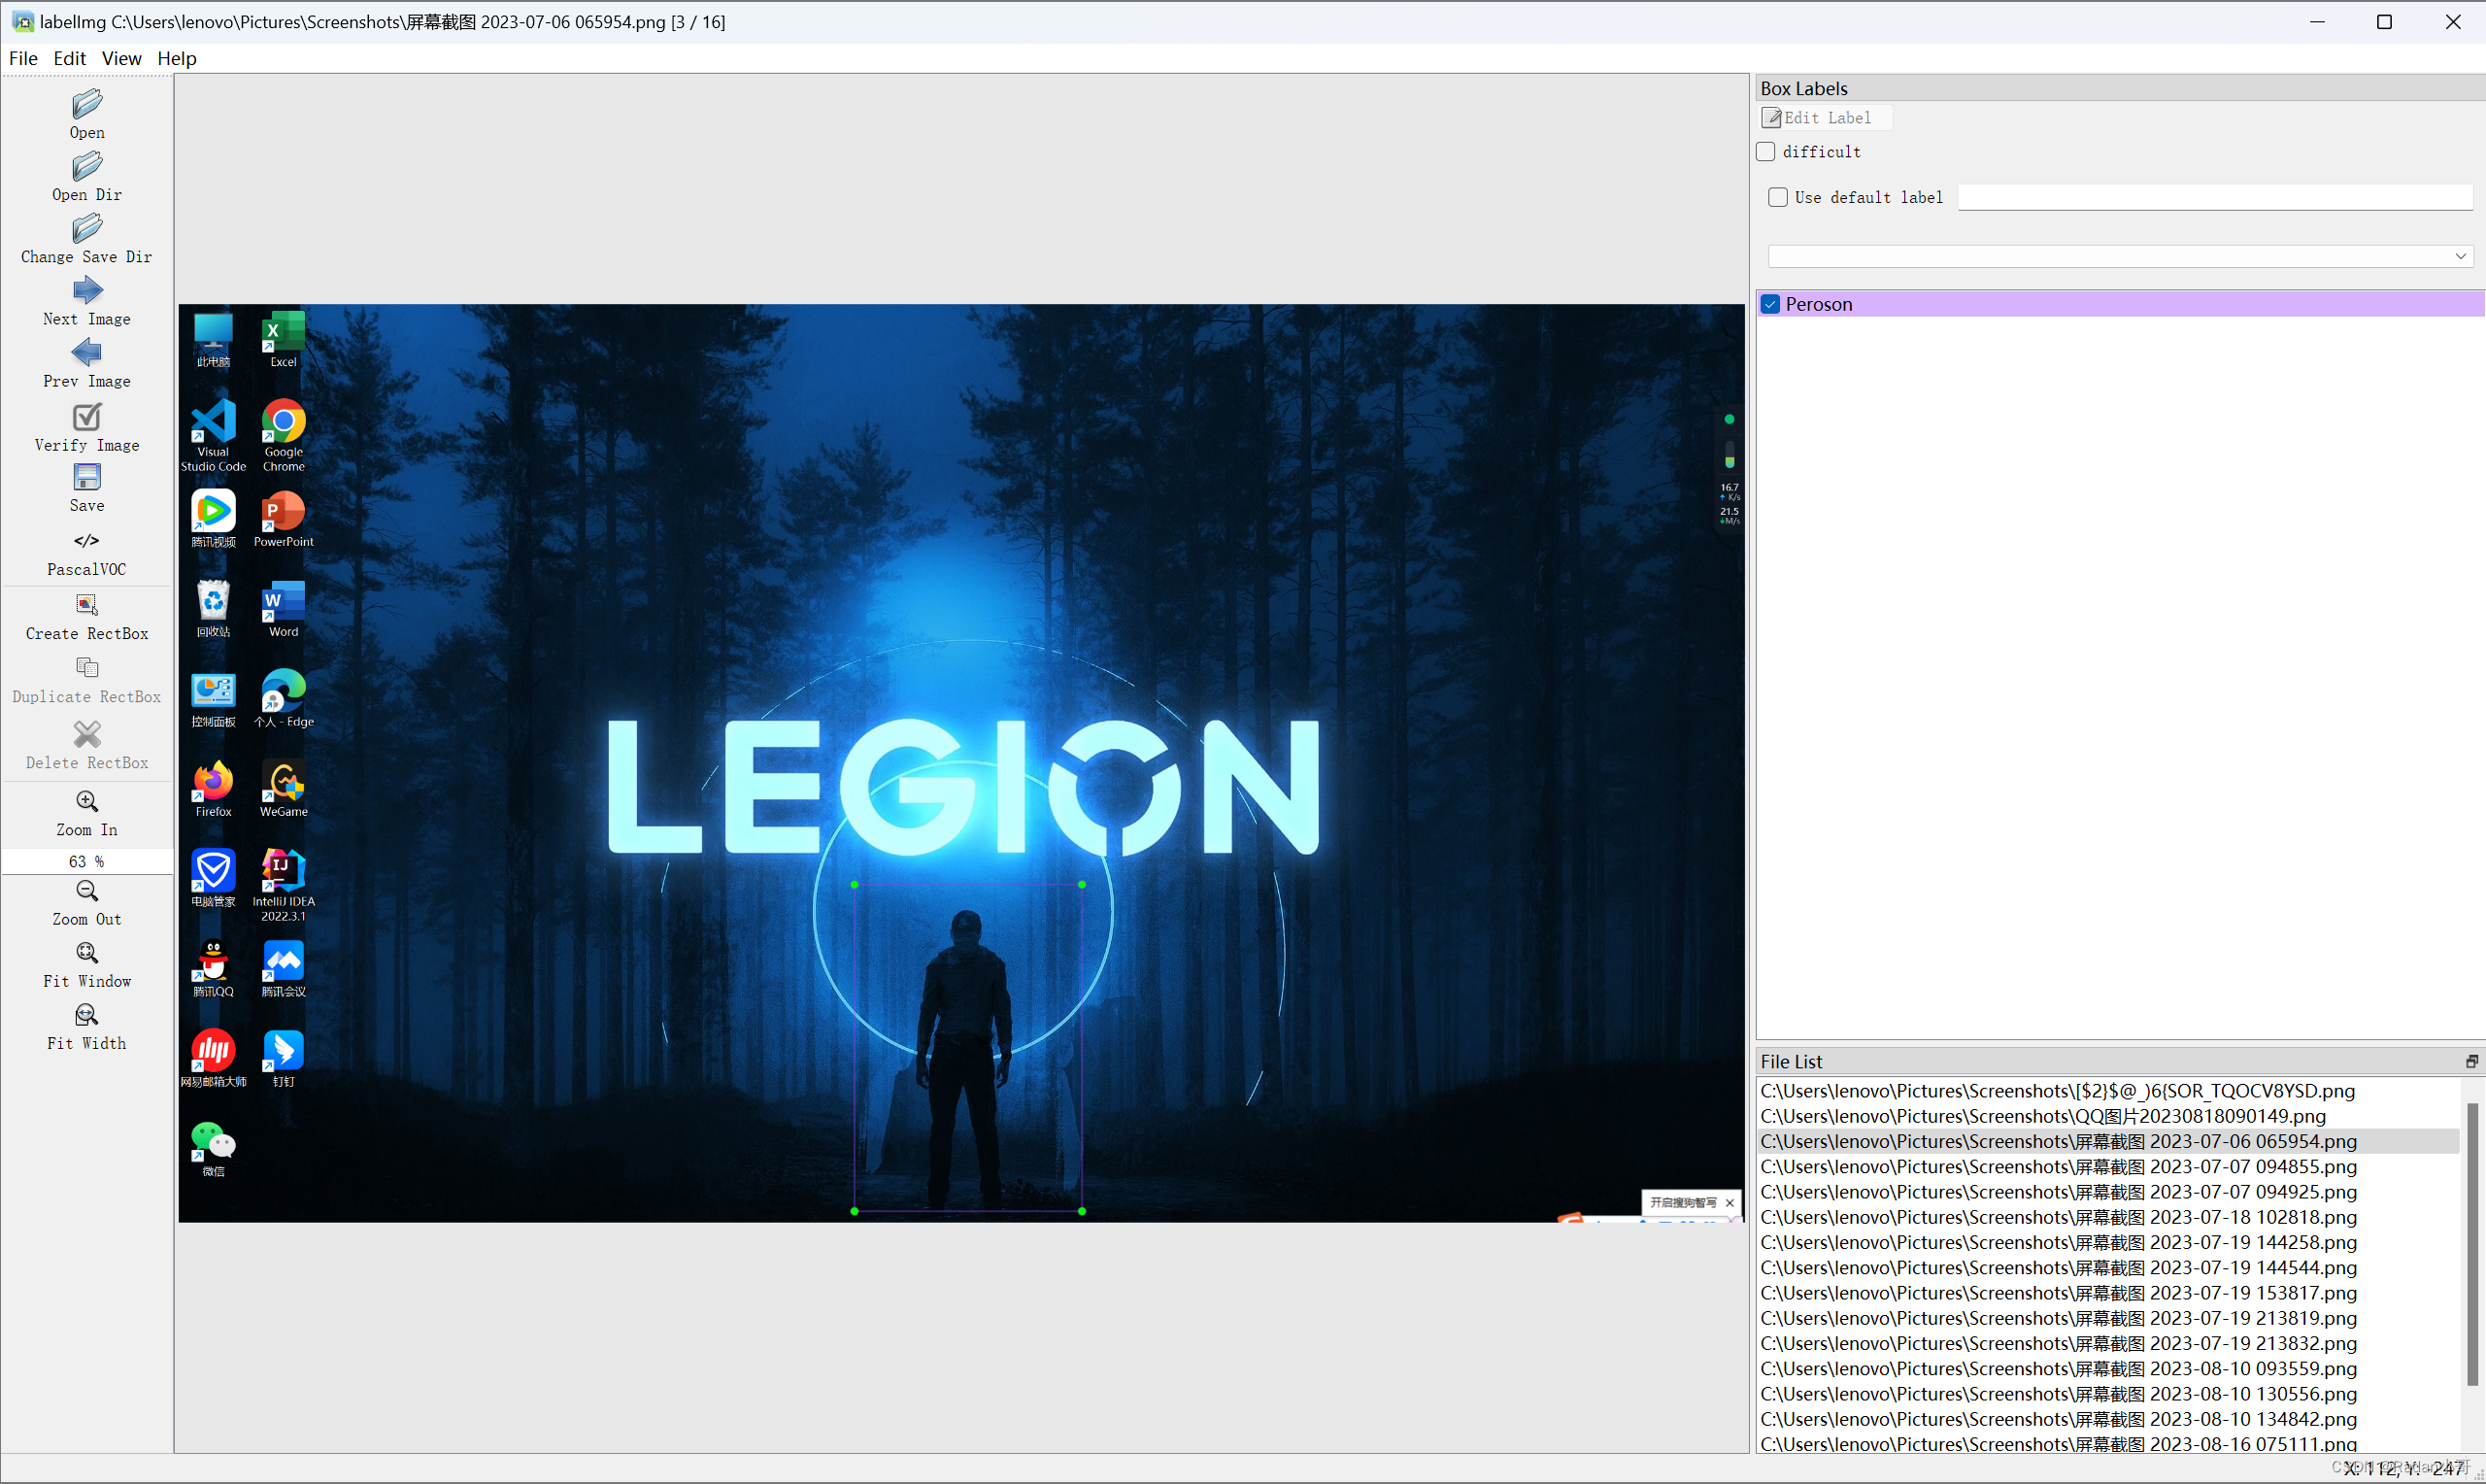Activate the Create RectBox tool
Image resolution: width=2486 pixels, height=1484 pixels.
click(87, 604)
